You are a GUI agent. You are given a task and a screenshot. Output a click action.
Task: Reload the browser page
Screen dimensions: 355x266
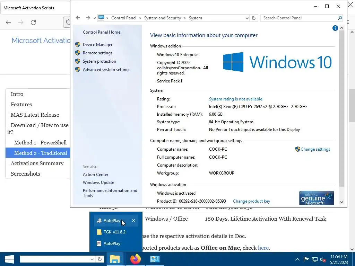[33, 22]
